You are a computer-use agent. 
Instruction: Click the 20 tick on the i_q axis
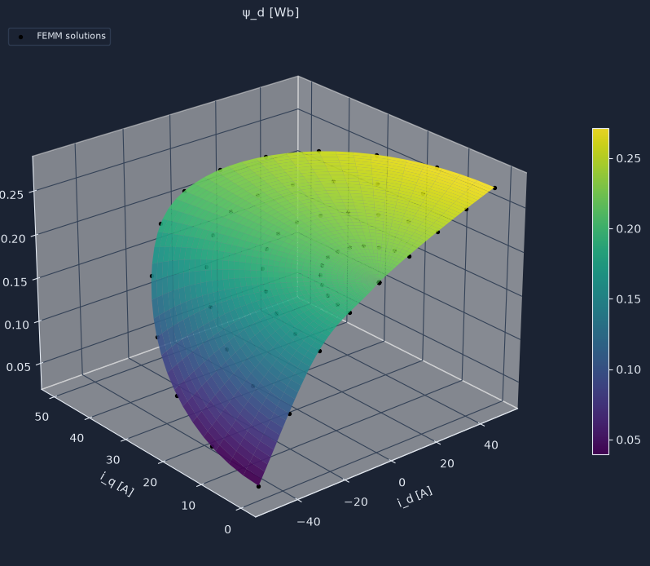coord(150,483)
